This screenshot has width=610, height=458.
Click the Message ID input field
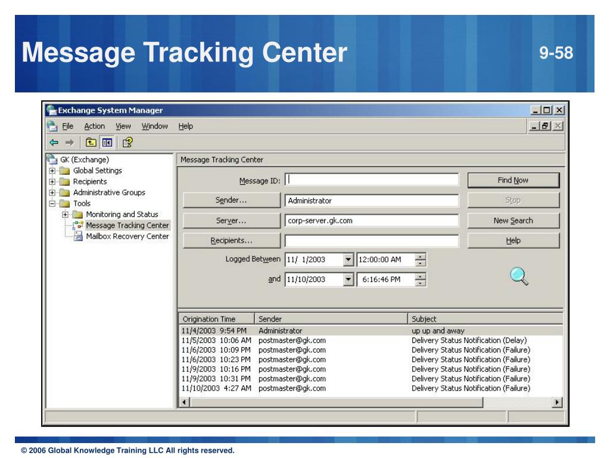[372, 180]
